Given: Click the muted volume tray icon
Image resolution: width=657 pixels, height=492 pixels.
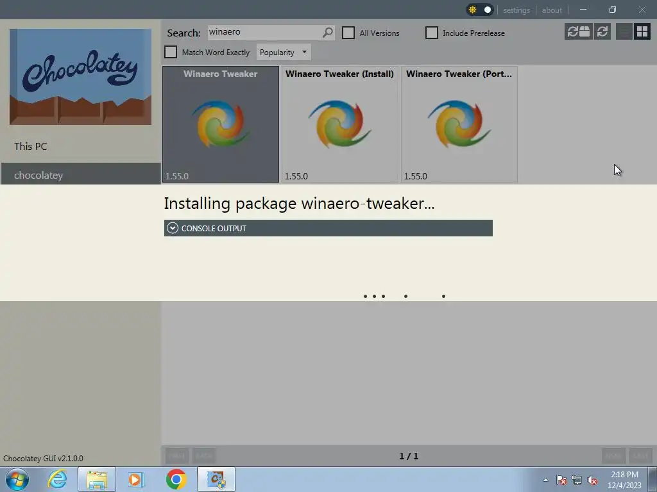Looking at the screenshot, I should click(x=592, y=480).
